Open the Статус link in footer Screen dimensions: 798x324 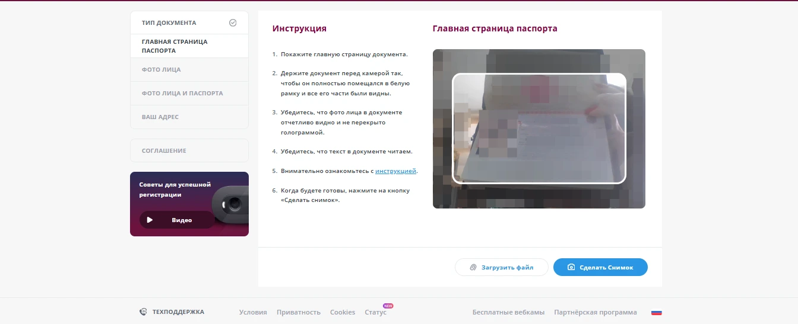tap(375, 313)
